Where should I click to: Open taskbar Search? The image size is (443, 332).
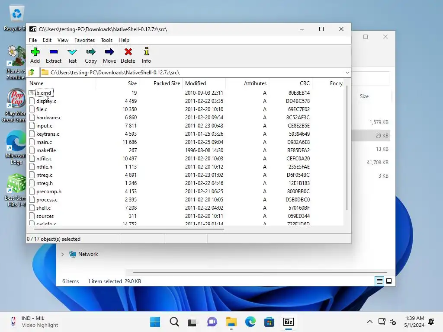[x=174, y=322]
